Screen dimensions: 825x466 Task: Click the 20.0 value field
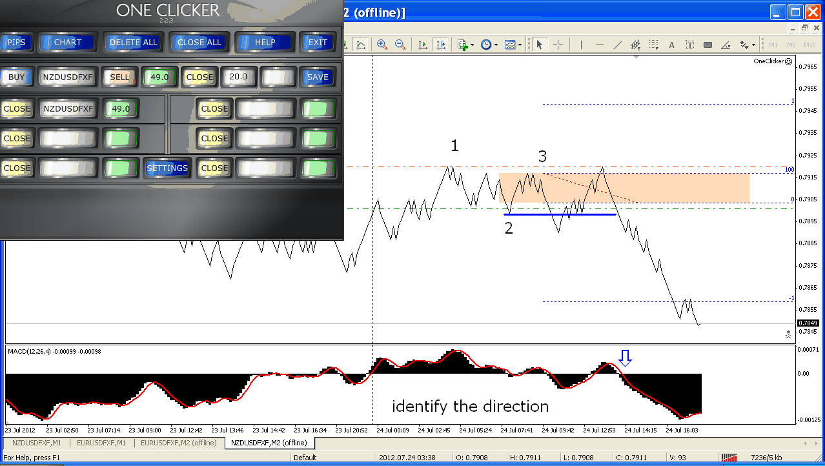(238, 77)
